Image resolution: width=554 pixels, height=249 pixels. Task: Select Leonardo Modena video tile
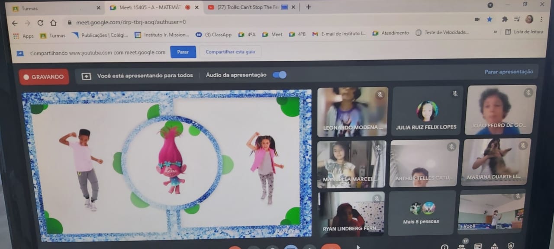click(x=353, y=112)
